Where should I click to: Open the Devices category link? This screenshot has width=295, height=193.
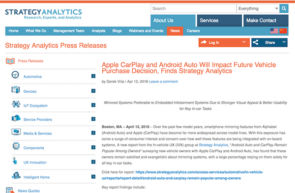click(30, 91)
